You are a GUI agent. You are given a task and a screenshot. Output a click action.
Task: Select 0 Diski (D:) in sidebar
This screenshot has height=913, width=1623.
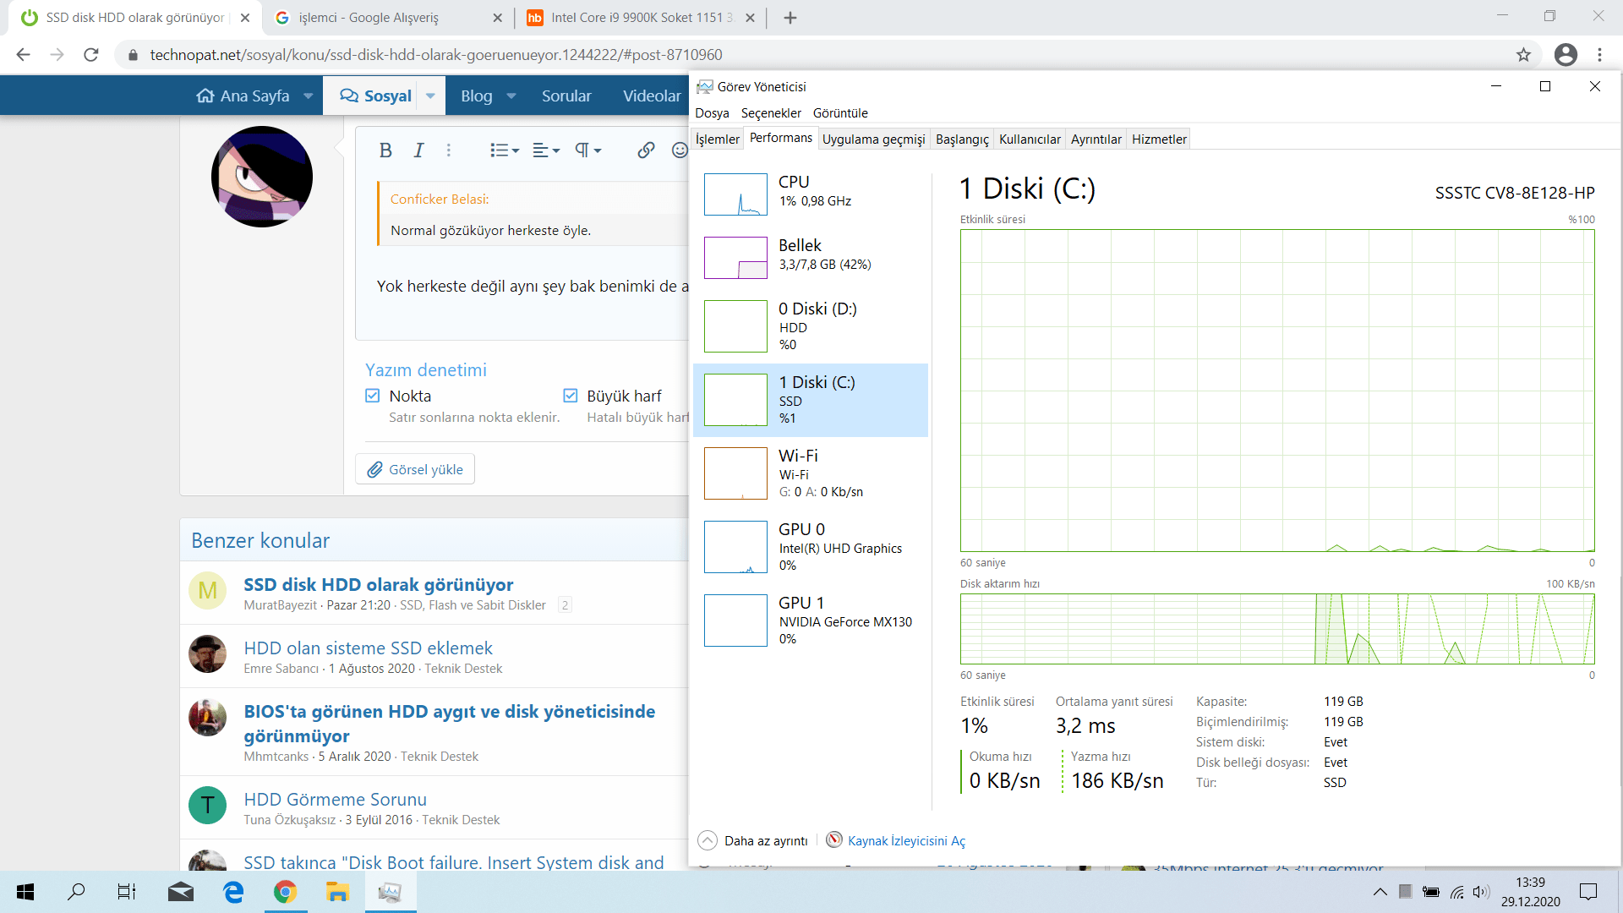[810, 326]
